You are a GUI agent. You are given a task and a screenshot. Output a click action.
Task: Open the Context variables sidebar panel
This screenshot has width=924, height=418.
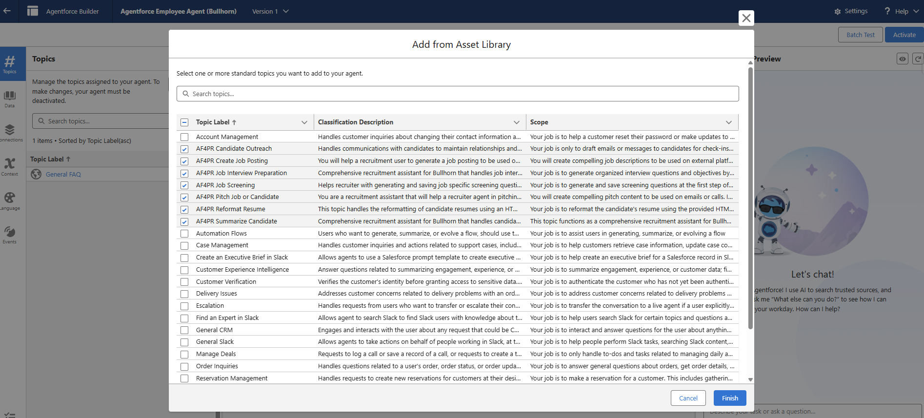point(10,166)
